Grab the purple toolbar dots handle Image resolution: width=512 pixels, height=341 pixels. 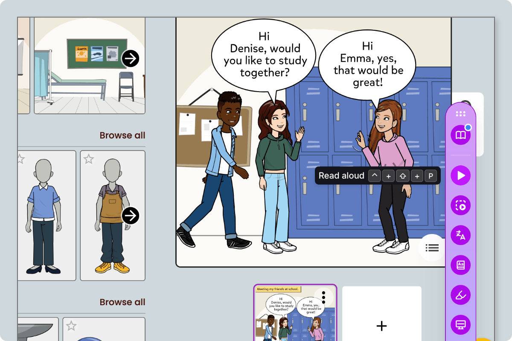[x=460, y=114]
